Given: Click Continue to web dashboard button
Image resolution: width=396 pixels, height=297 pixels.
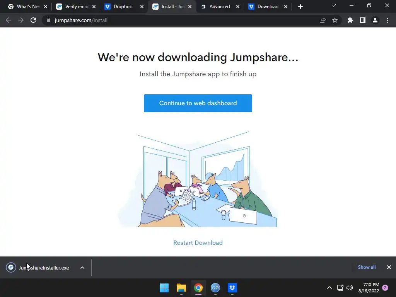Looking at the screenshot, I should 198,103.
